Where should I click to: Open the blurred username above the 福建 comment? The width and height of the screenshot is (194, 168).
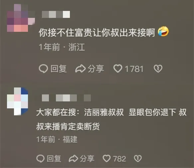pyautogui.click(x=66, y=98)
